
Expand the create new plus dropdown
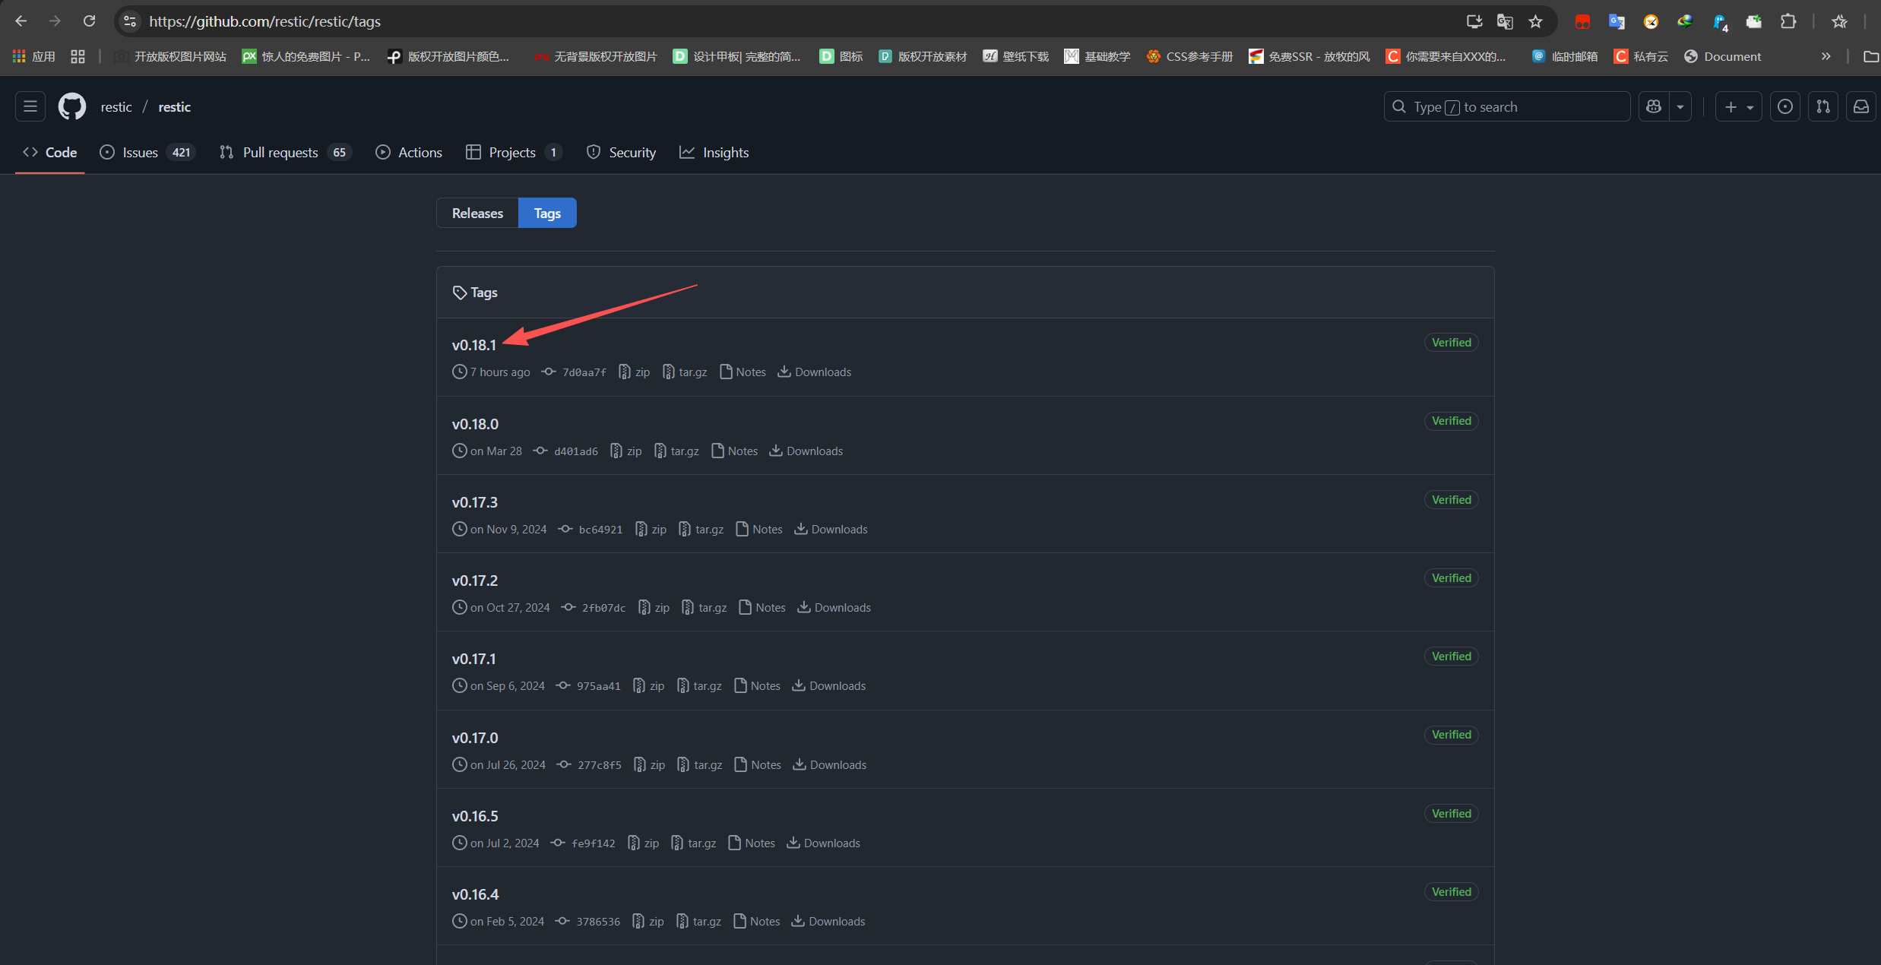1738,106
